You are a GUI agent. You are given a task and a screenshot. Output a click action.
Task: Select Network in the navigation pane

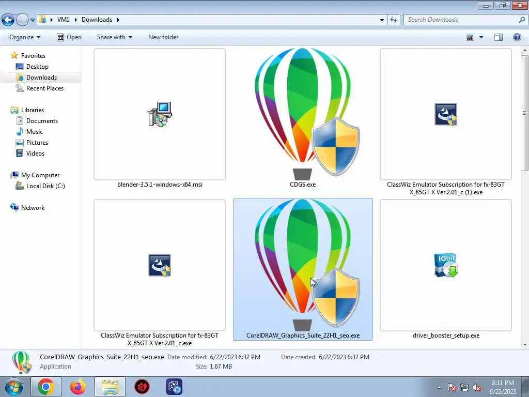pyautogui.click(x=33, y=208)
